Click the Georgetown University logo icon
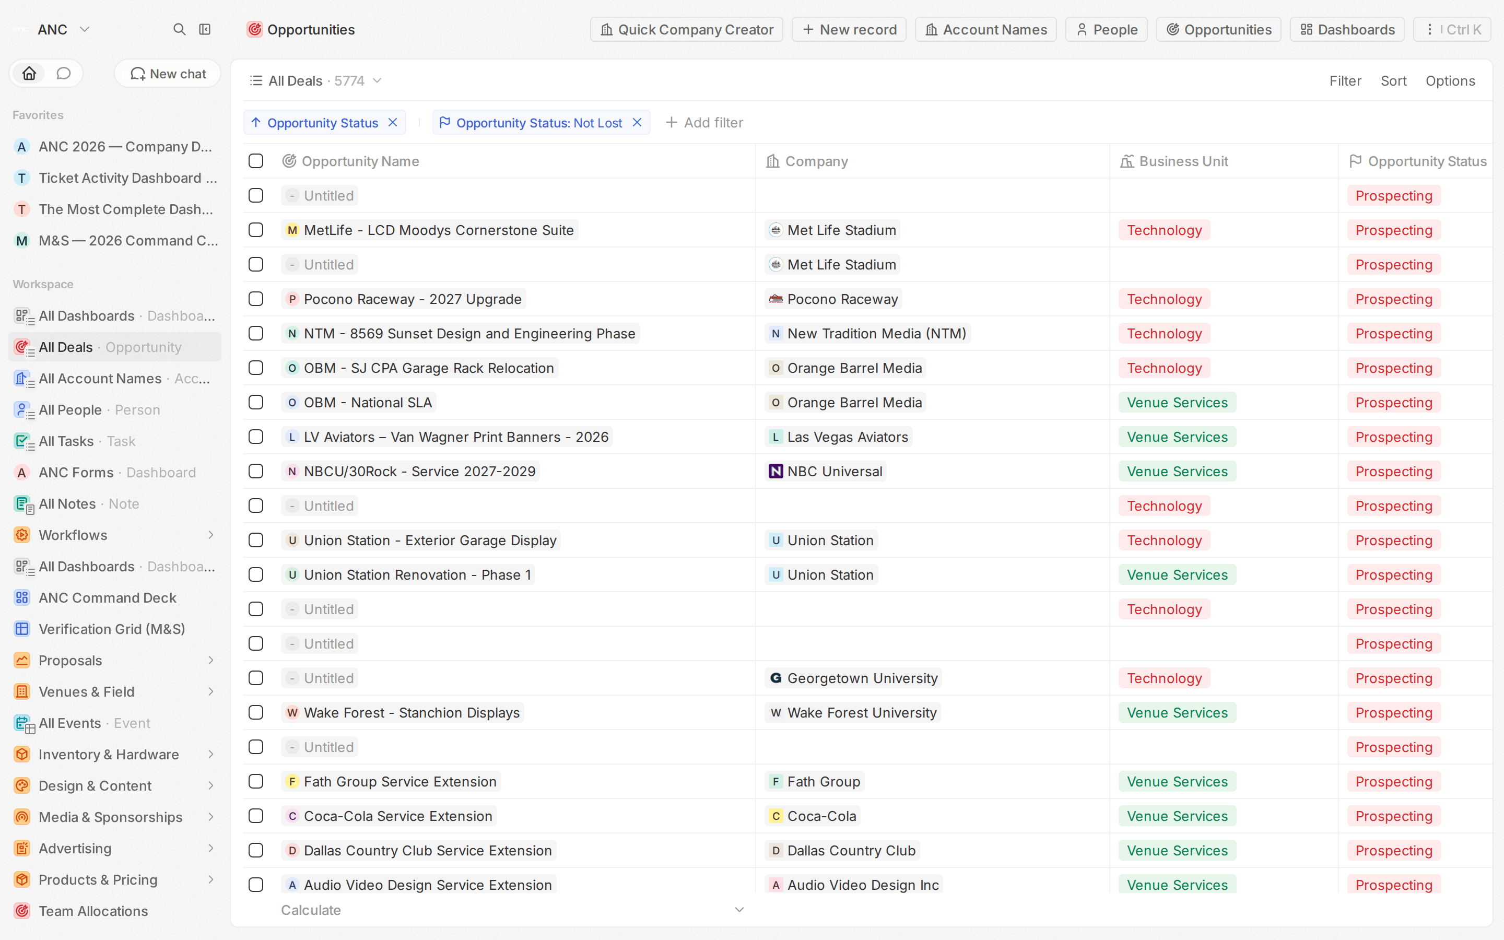 click(x=775, y=678)
